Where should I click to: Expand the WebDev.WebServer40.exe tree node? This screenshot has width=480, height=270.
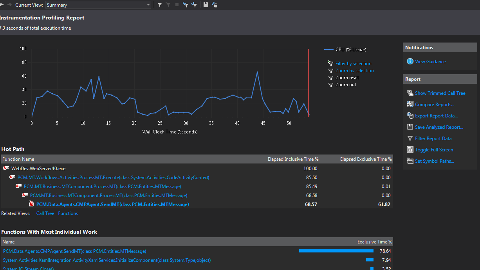[7, 168]
